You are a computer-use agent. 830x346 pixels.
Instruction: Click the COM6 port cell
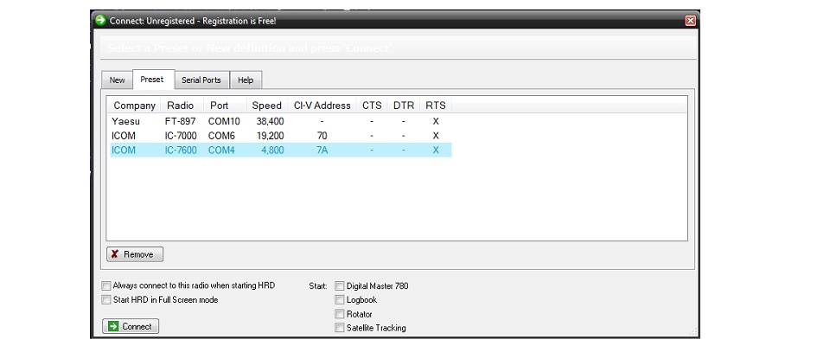coord(221,136)
